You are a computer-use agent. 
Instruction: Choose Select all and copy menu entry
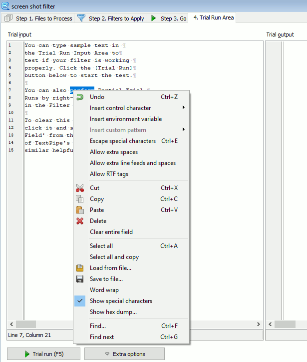(x=114, y=257)
